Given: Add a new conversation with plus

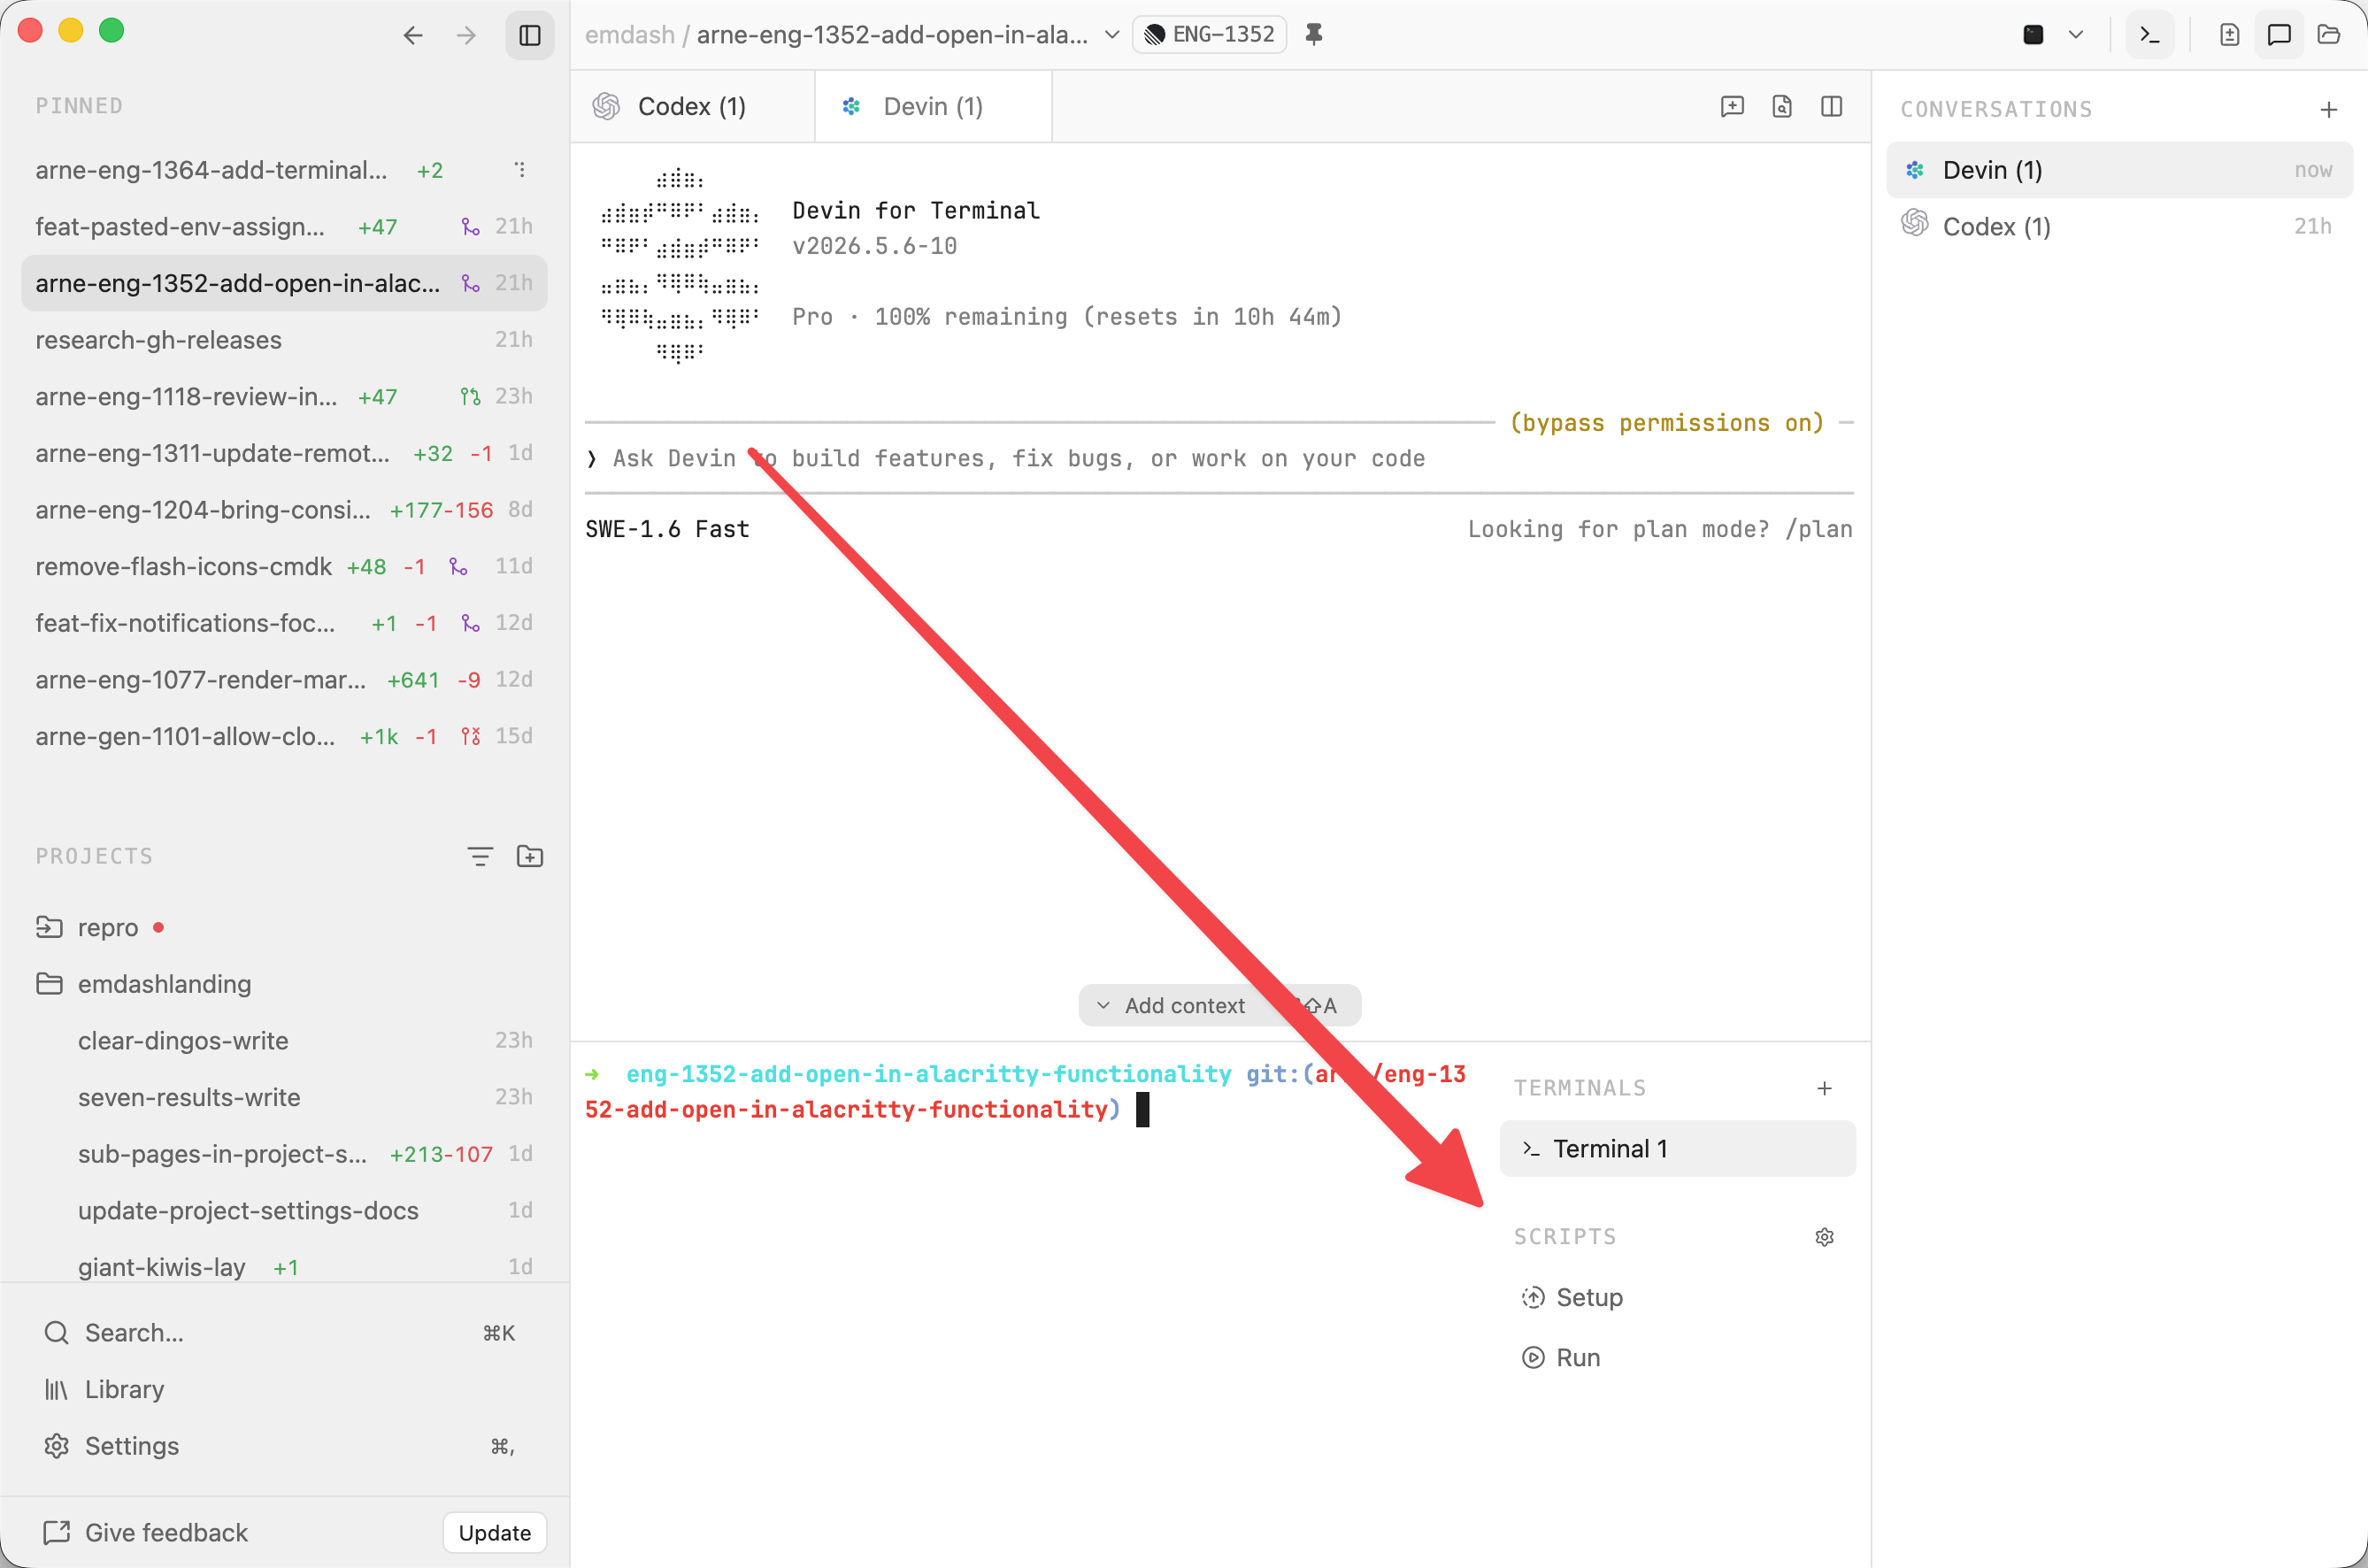Looking at the screenshot, I should [2329, 110].
